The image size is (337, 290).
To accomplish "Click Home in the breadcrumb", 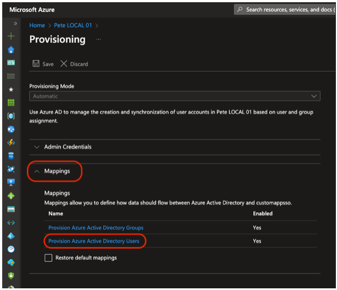I will click(x=37, y=26).
